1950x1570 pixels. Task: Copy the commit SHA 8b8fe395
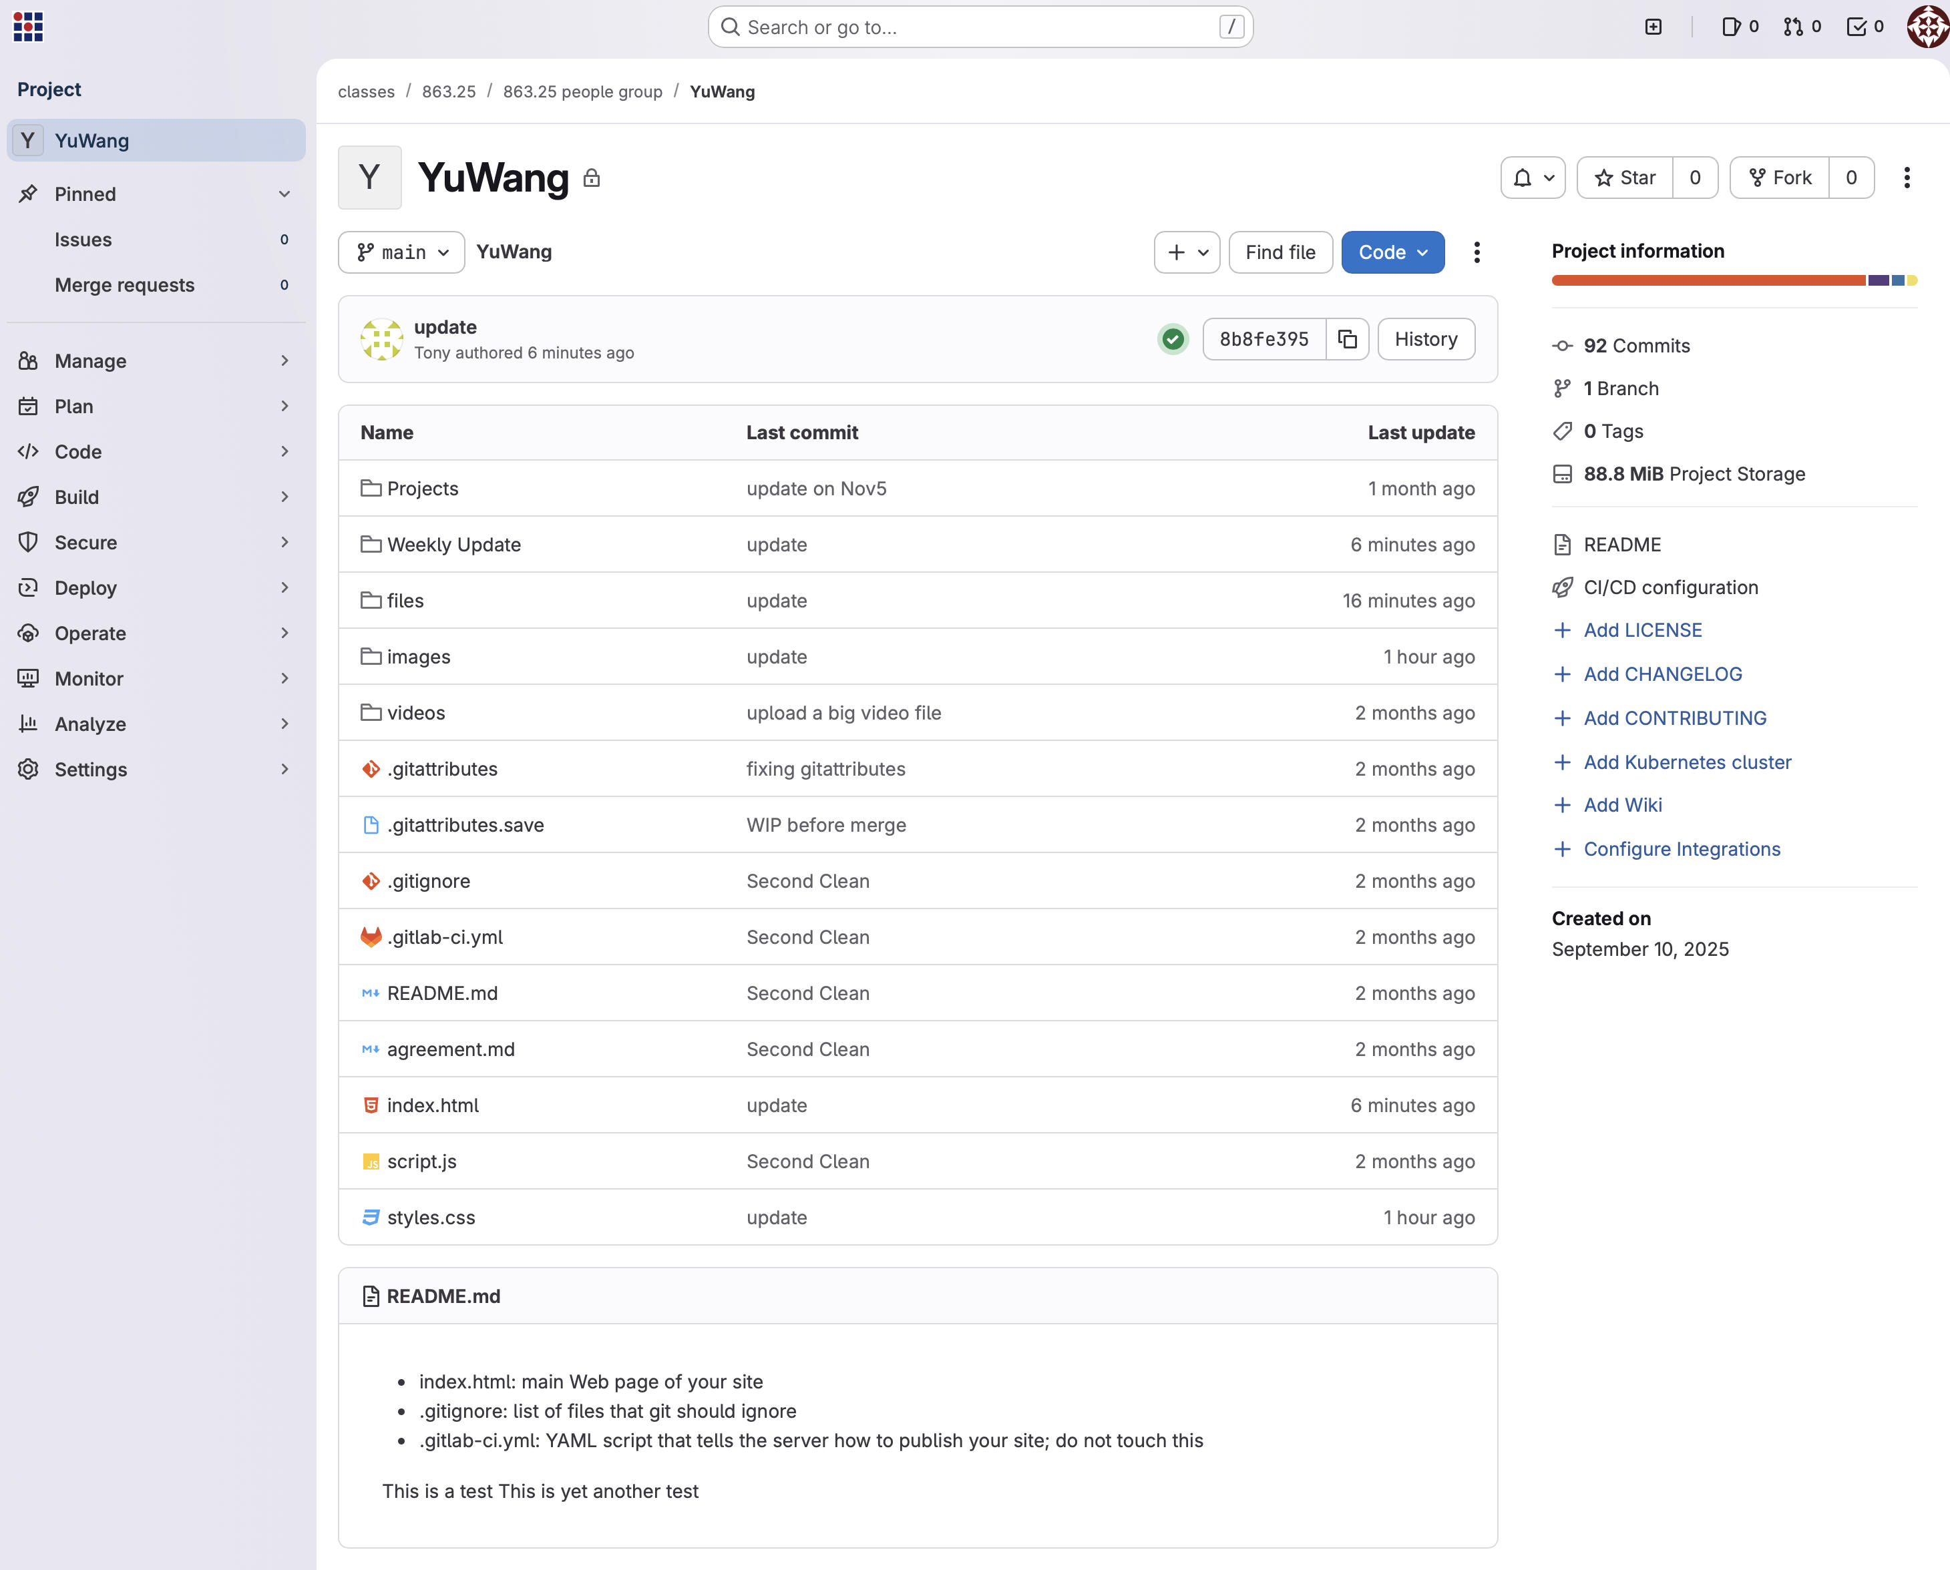1348,339
